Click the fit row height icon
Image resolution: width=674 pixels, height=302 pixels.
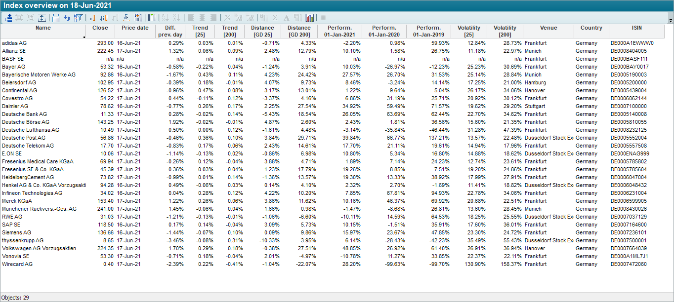click(x=42, y=18)
